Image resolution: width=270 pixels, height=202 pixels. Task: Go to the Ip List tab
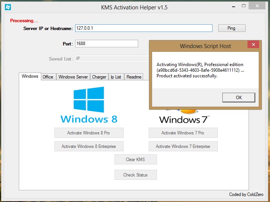116,77
